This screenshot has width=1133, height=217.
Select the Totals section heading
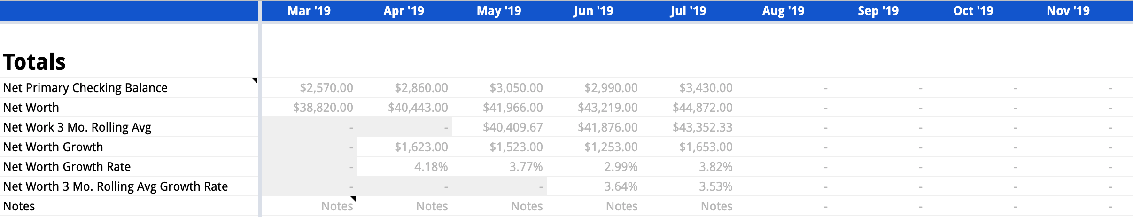(x=34, y=62)
